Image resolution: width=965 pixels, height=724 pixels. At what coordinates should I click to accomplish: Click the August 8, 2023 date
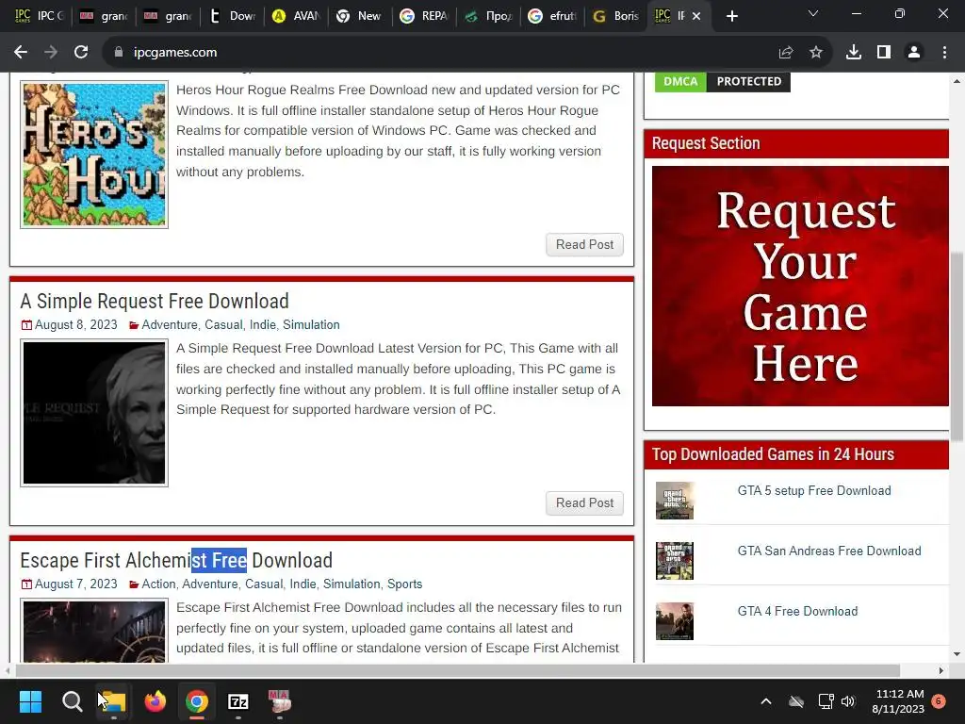(75, 324)
